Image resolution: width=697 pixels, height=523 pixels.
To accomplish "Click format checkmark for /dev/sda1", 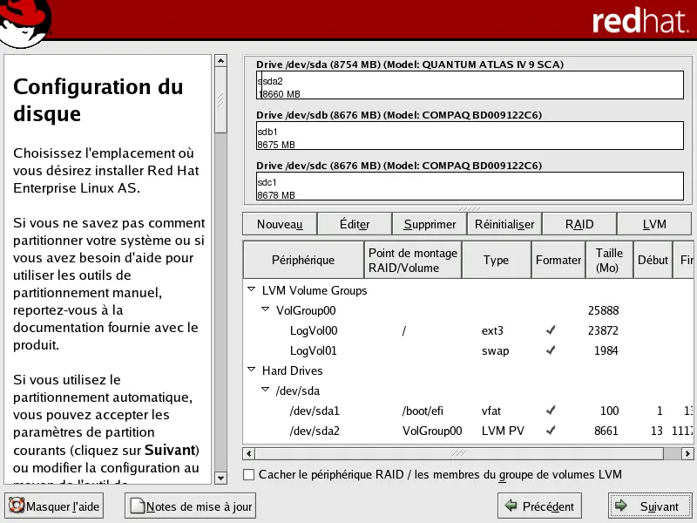I will click(550, 411).
